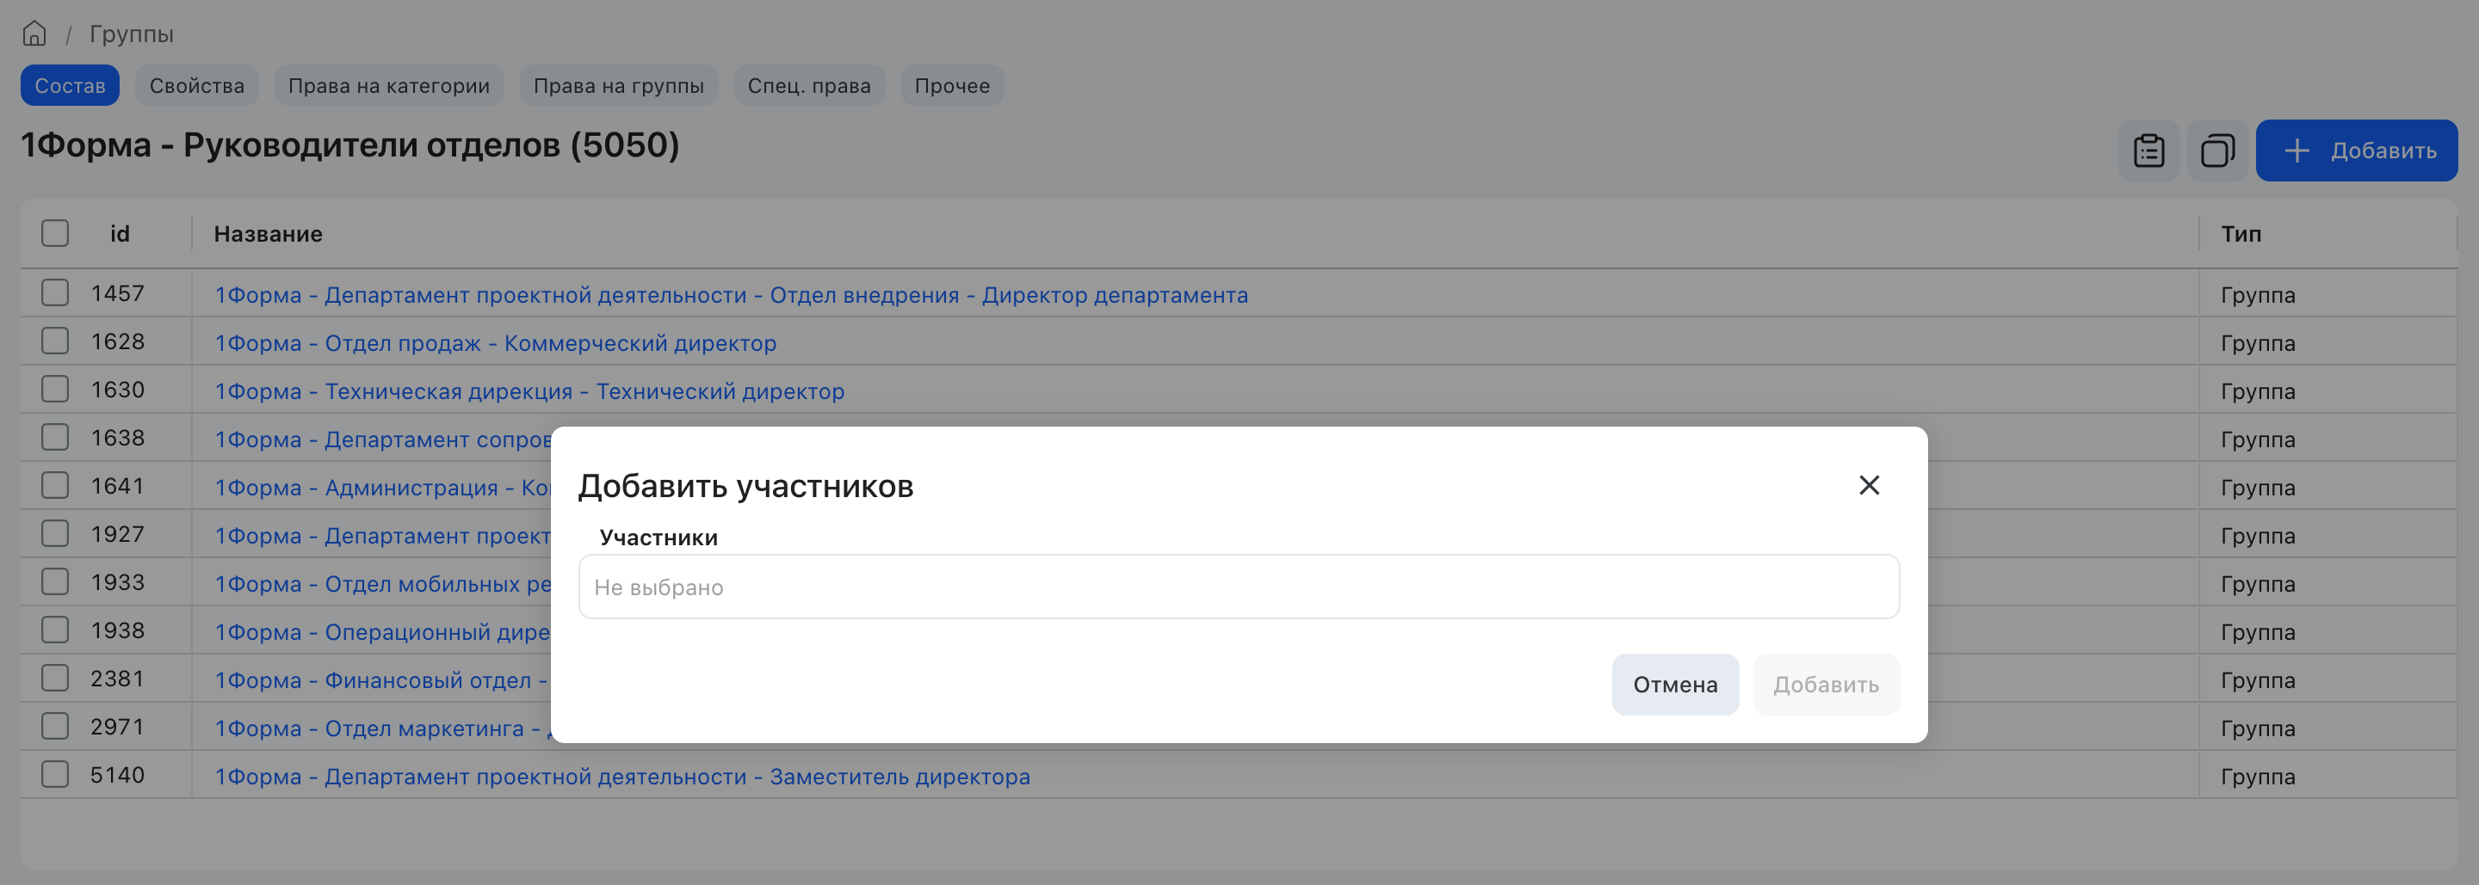The image size is (2479, 885).
Task: Click id value 5140
Action: [117, 774]
